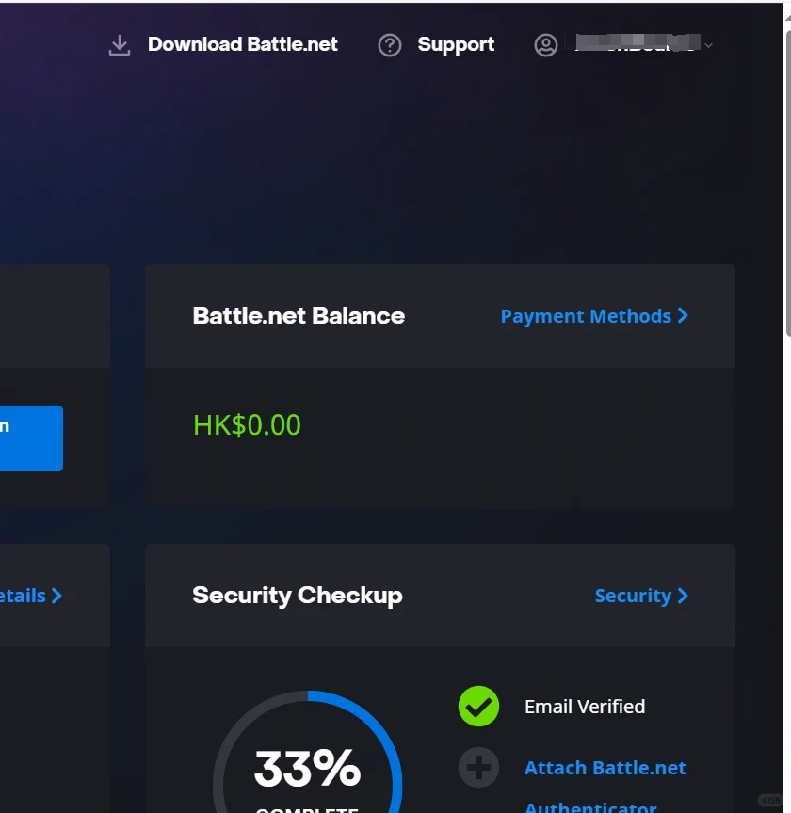Click the Security Checkup heading
791x813 pixels.
tap(298, 596)
